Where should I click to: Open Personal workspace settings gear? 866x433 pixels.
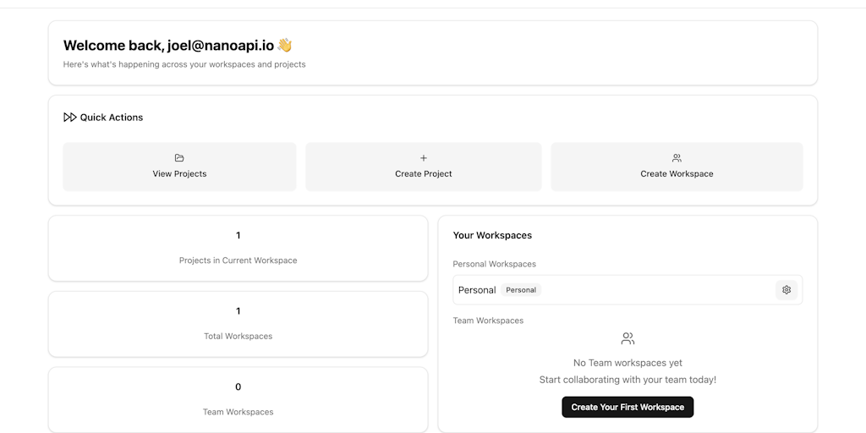tap(787, 290)
